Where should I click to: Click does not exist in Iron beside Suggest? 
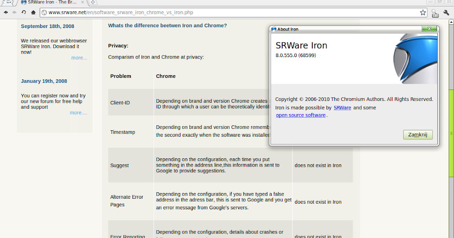click(x=318, y=165)
